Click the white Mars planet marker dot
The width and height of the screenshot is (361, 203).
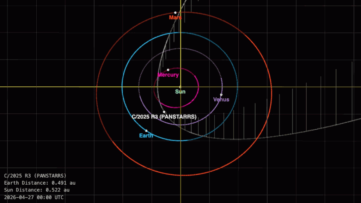click(x=175, y=13)
